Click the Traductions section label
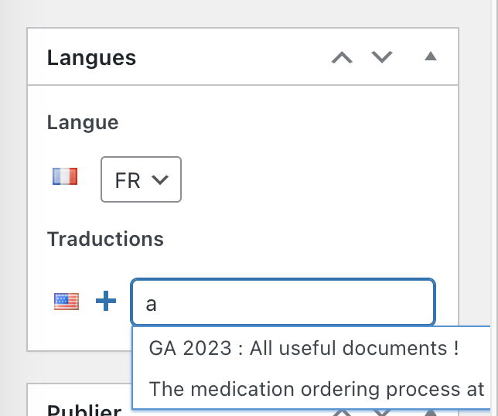 coord(105,239)
